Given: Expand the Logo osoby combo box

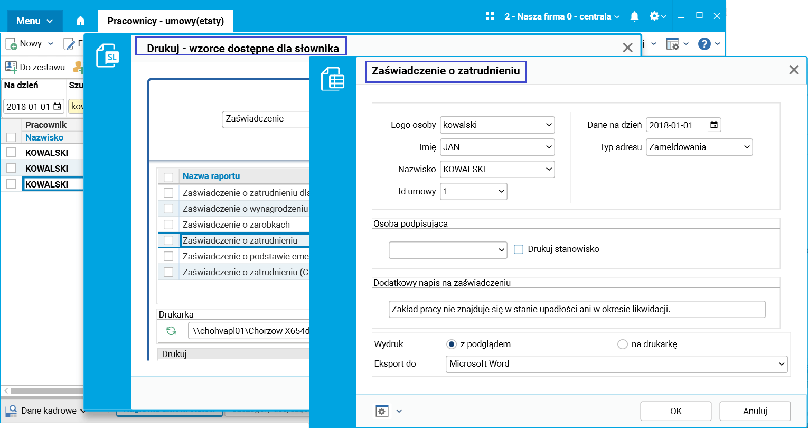Looking at the screenshot, I should pyautogui.click(x=549, y=125).
